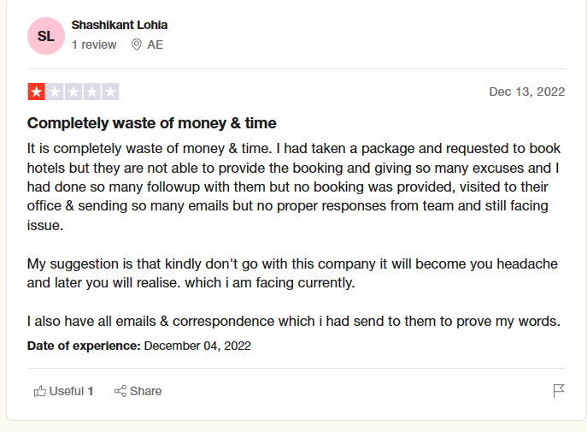Click the Share text label
This screenshot has width=587, height=432.
pos(146,391)
